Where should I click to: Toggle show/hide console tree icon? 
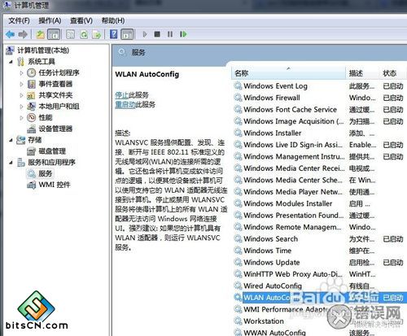(54, 34)
